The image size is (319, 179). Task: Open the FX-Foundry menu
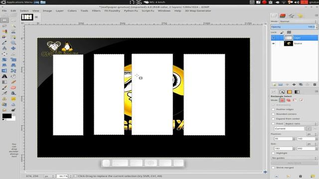(112, 11)
